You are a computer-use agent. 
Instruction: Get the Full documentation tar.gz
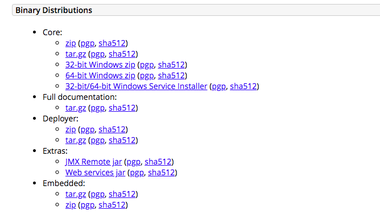[x=76, y=108]
